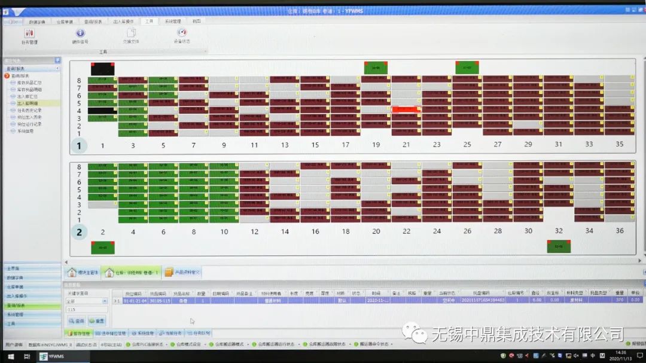
Task: Open the Windows notification center icon
Action: (638, 356)
